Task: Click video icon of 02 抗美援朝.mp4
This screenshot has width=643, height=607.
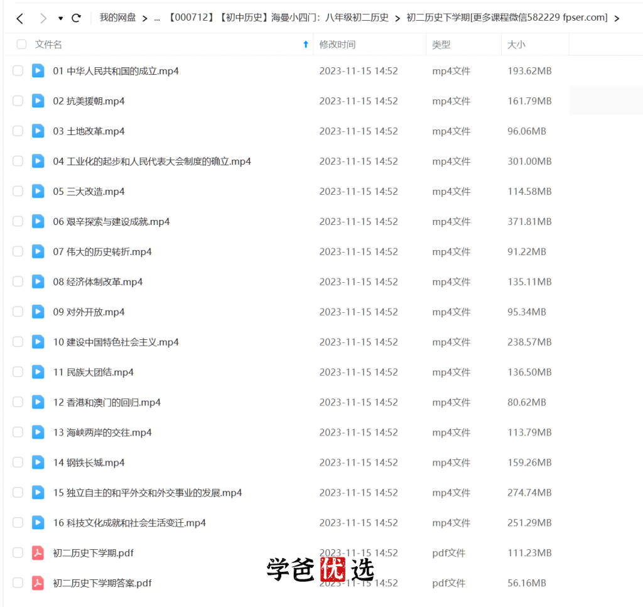Action: point(38,101)
